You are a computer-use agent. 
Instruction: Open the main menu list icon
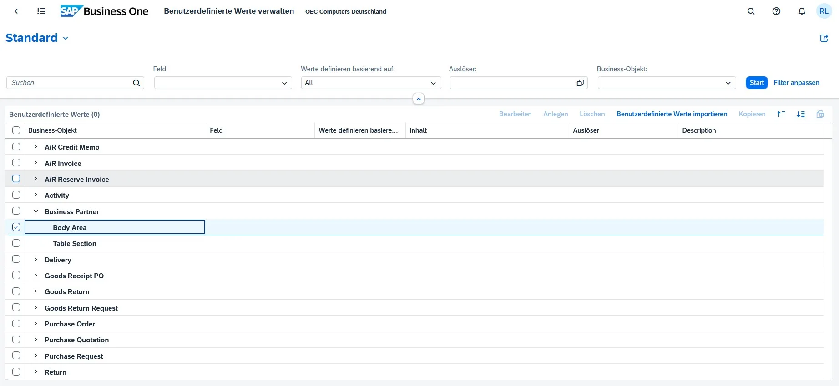tap(41, 11)
